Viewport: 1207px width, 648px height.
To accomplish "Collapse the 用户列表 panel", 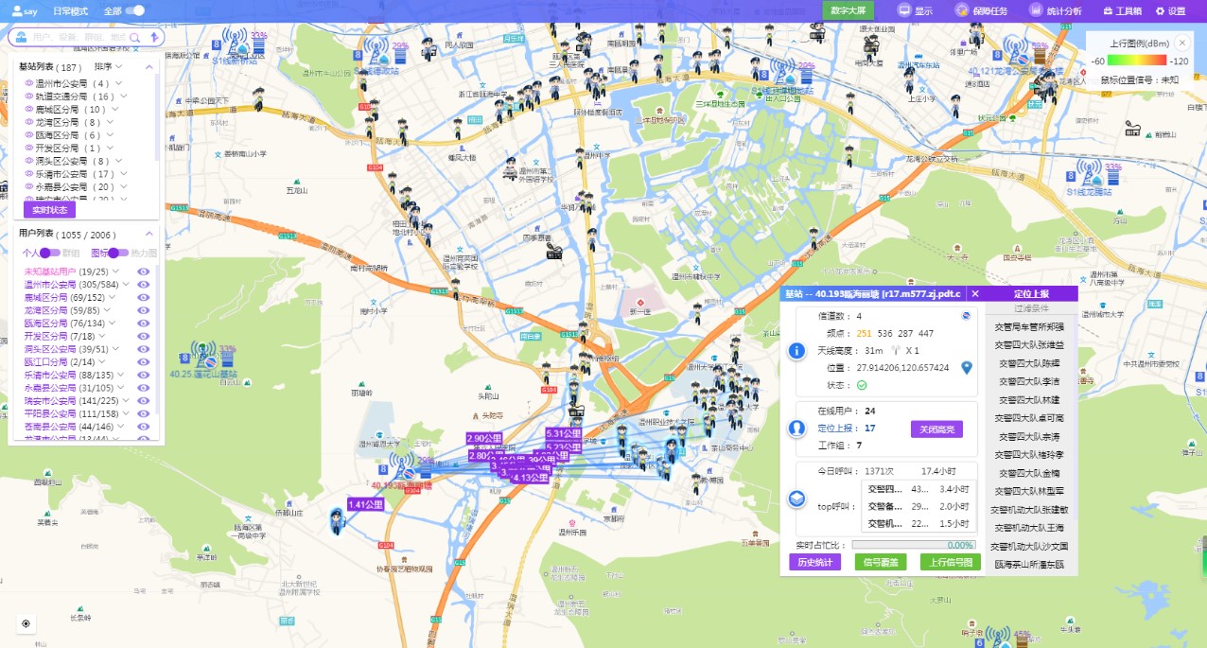I will 149,234.
